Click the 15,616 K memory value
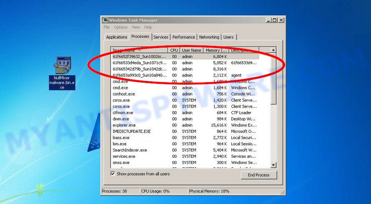The height and width of the screenshot is (204, 371). pyautogui.click(x=219, y=125)
